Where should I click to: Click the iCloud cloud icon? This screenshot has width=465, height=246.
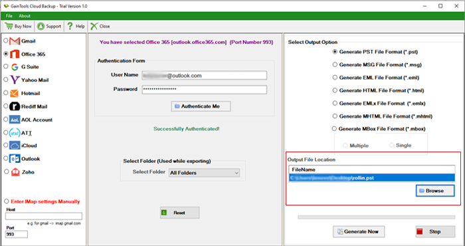pyautogui.click(x=15, y=146)
